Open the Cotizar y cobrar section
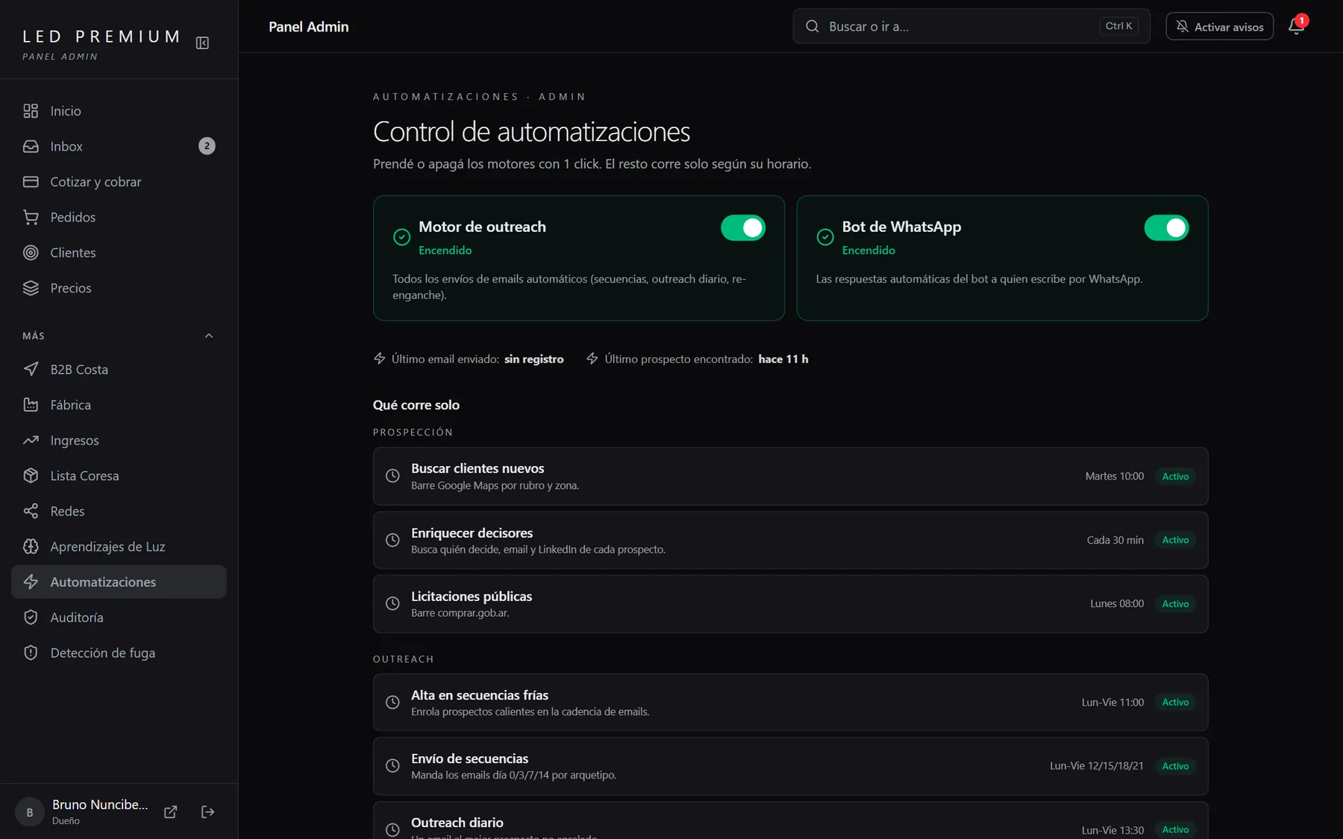 (119, 182)
